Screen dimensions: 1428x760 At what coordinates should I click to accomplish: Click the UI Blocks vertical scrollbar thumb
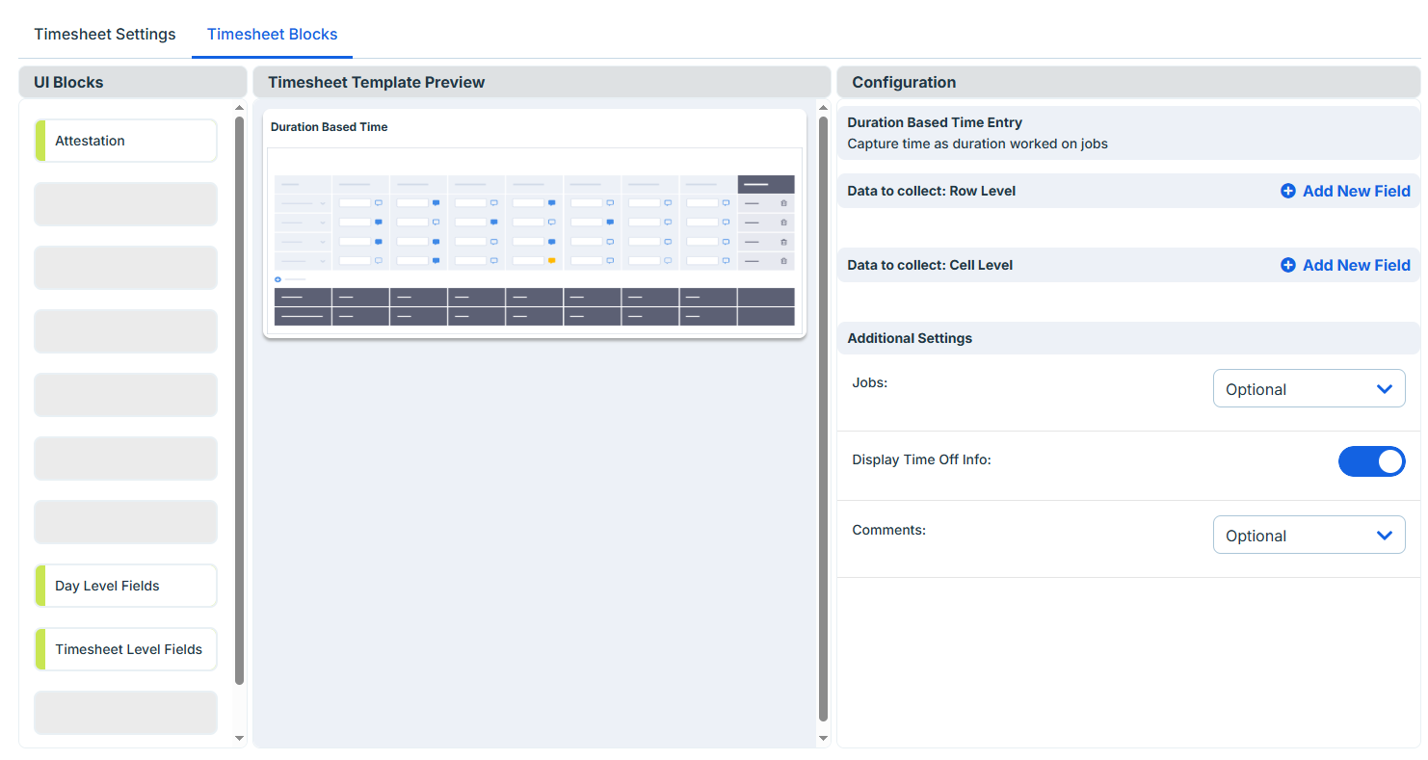[240, 401]
